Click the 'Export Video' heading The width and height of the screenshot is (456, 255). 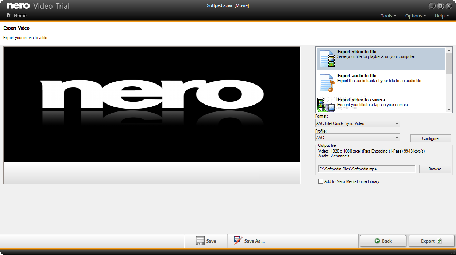coord(16,28)
